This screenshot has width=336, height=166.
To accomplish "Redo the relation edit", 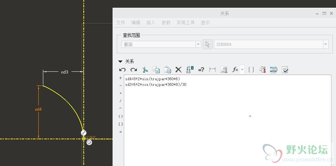I will (134, 70).
